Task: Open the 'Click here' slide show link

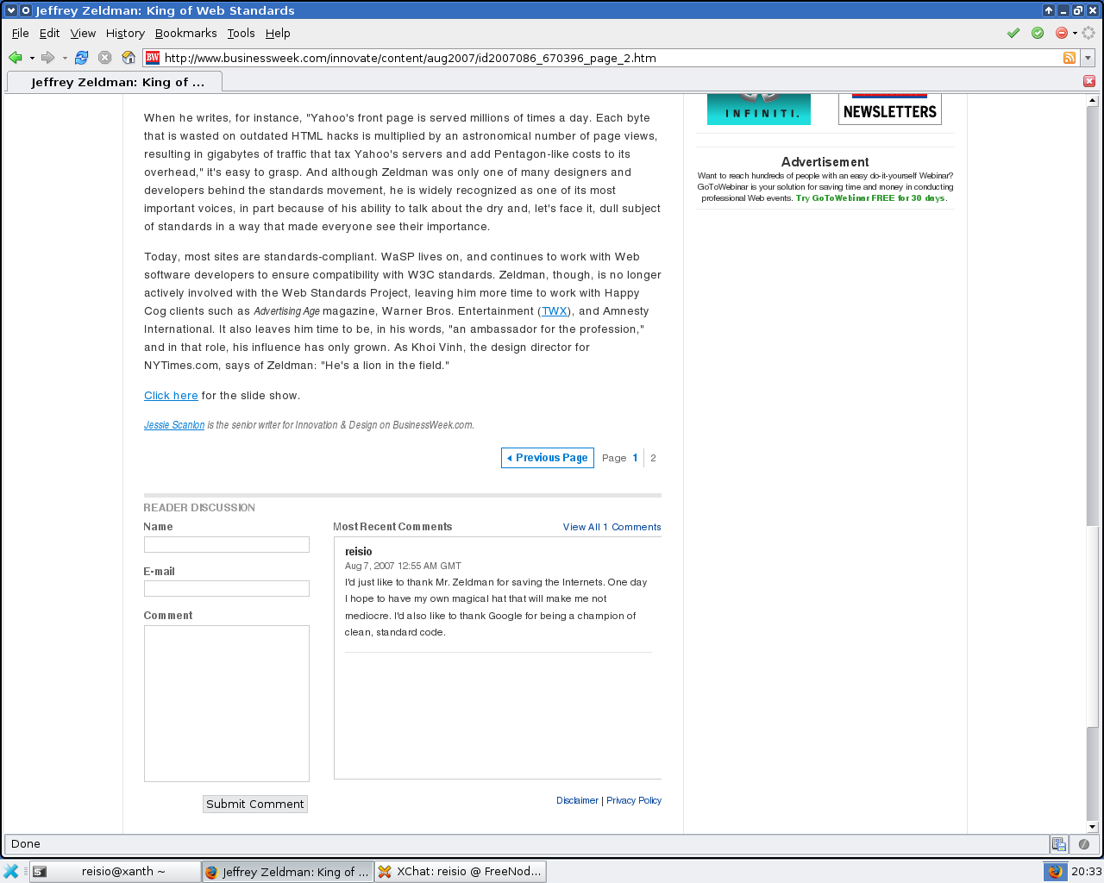Action: tap(171, 396)
